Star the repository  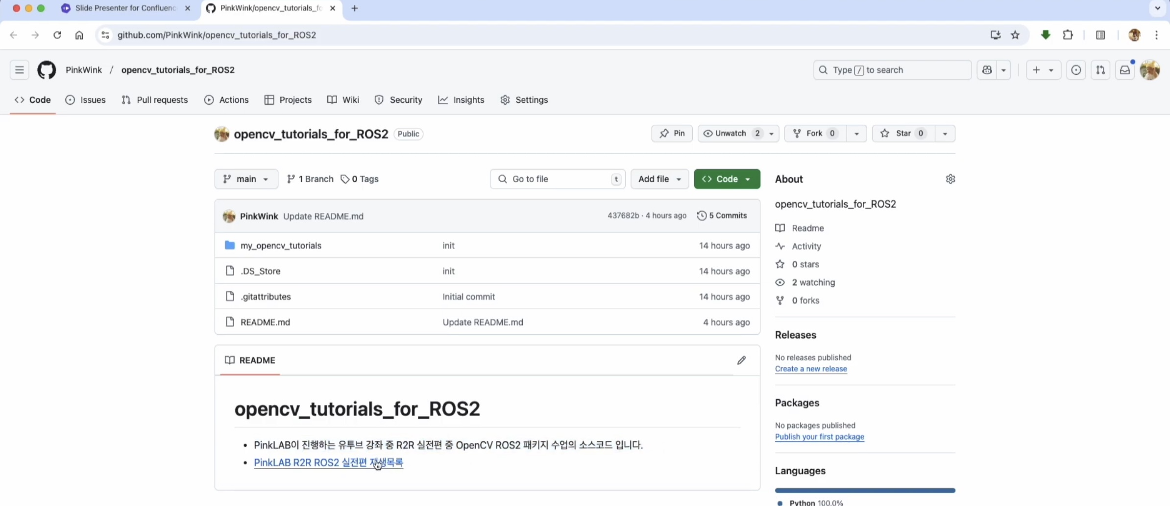pos(903,134)
